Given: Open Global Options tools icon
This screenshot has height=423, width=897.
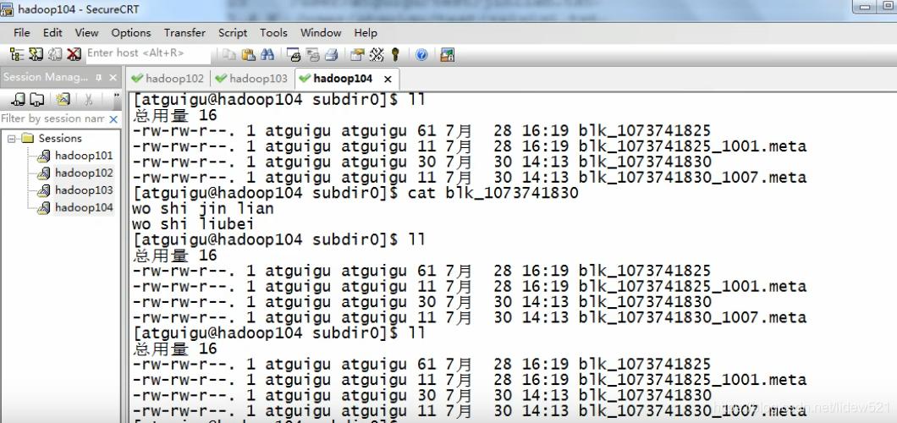Looking at the screenshot, I should (x=377, y=55).
